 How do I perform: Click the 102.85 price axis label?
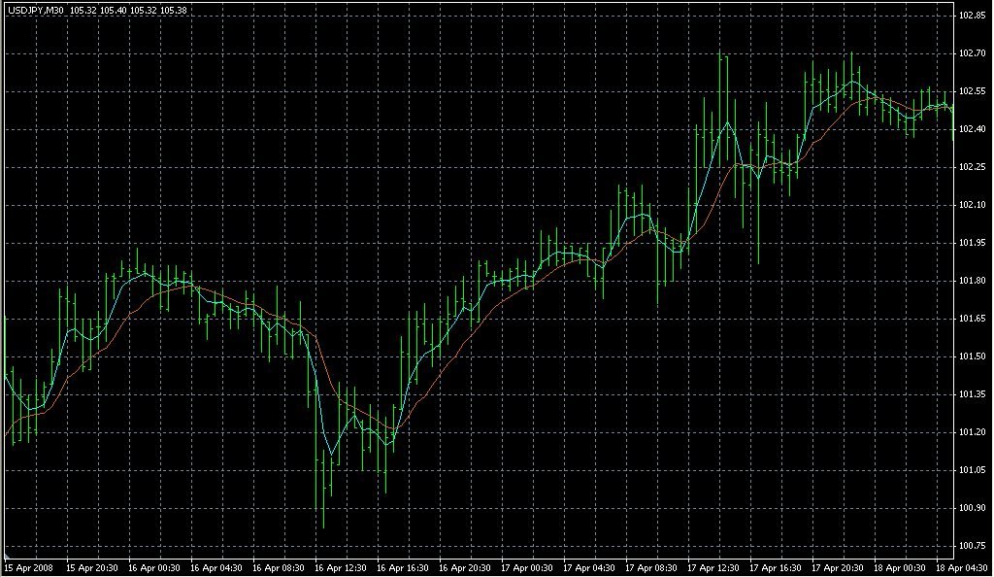click(973, 16)
